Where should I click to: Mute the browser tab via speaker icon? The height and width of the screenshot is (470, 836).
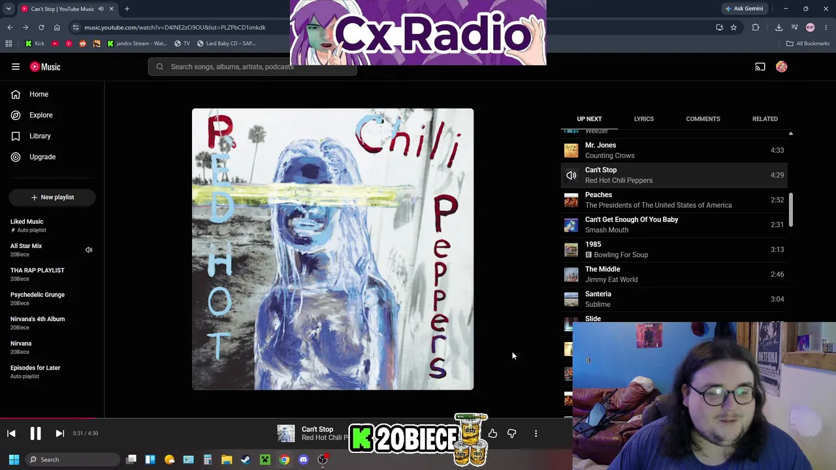(x=101, y=9)
